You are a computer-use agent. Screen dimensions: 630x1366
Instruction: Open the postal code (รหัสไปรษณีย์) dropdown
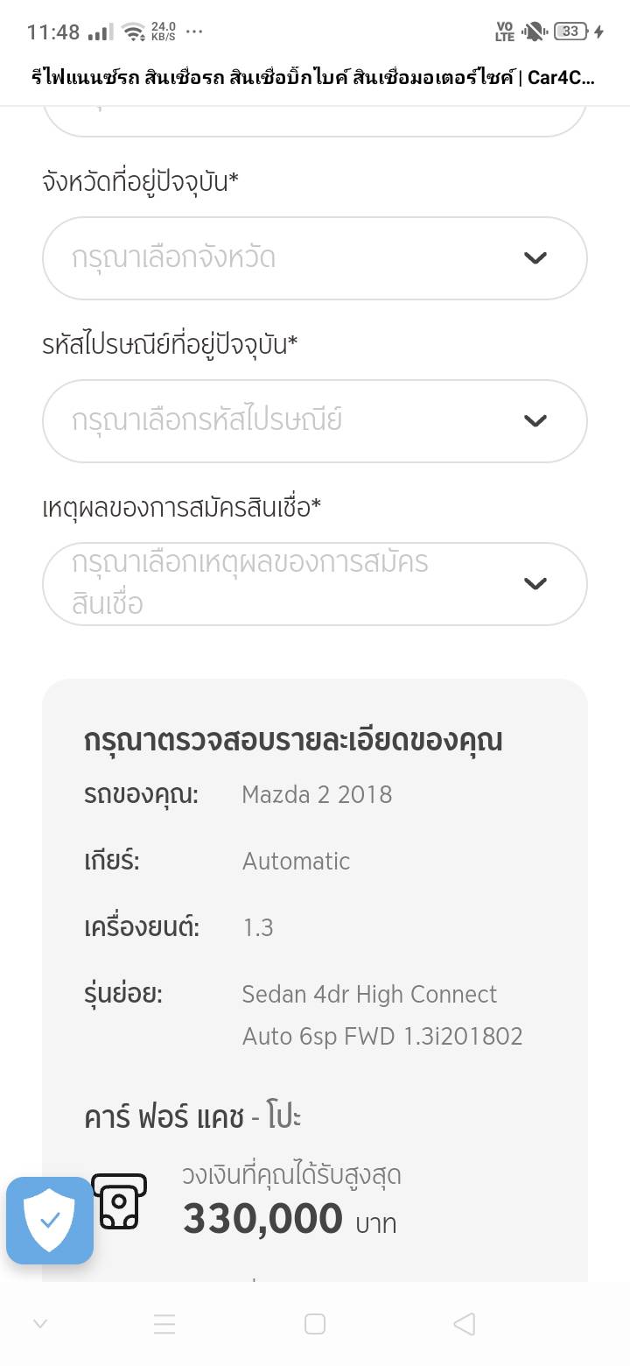[297, 421]
